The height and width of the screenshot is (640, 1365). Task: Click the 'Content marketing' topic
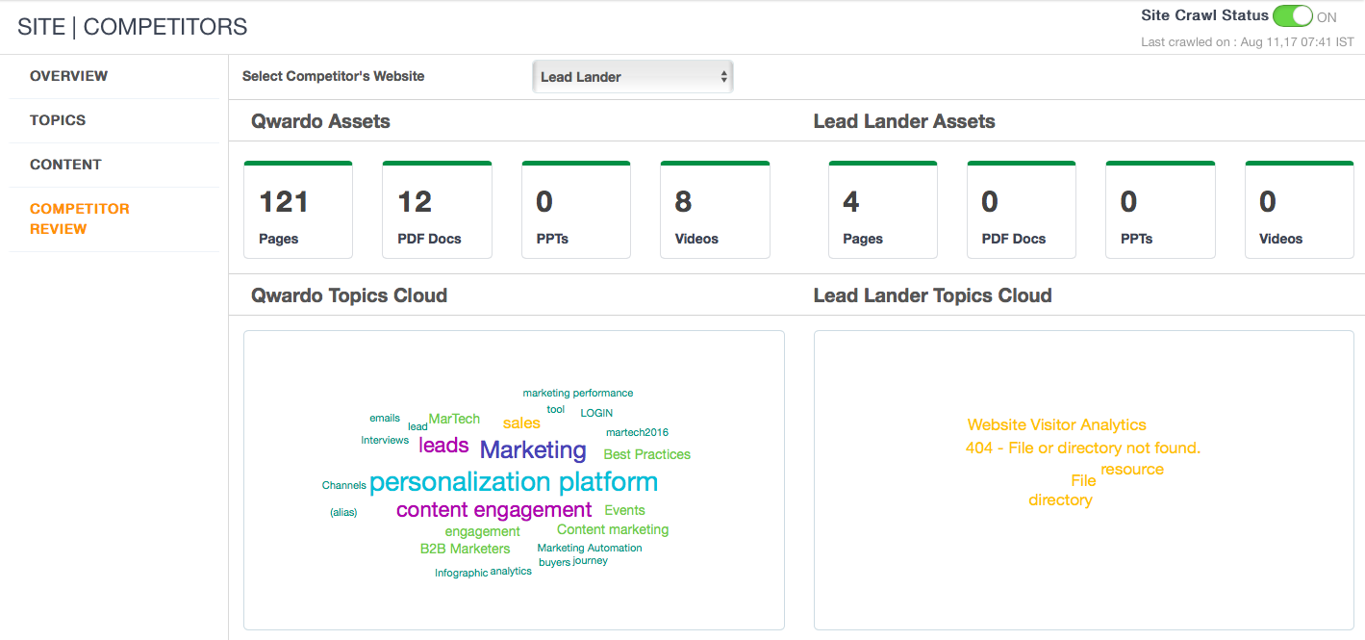coord(613,529)
